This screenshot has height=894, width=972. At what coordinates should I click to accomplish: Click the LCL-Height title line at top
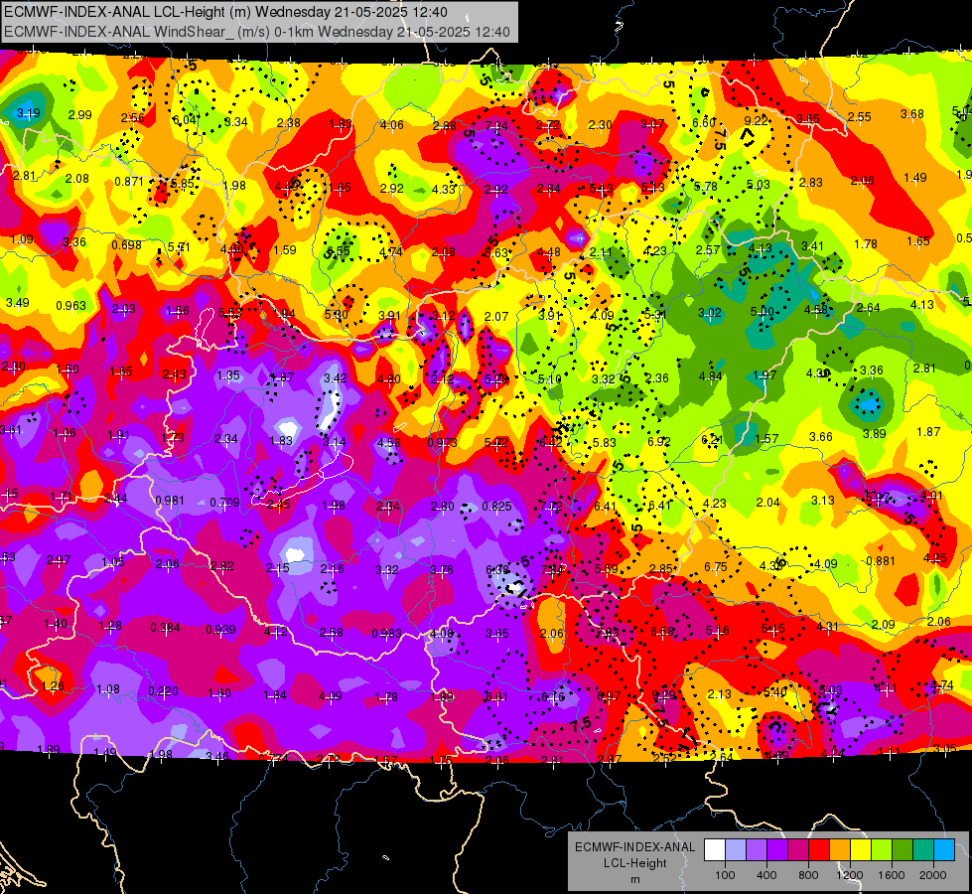coord(225,12)
